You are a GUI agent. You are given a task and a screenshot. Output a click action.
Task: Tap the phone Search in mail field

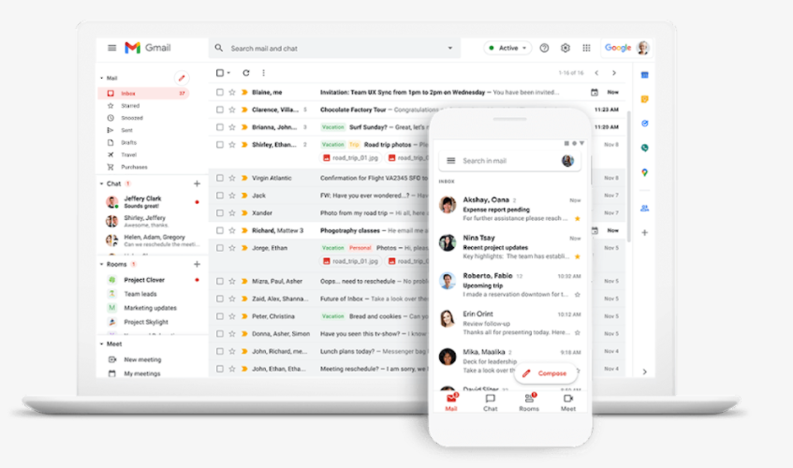point(509,161)
